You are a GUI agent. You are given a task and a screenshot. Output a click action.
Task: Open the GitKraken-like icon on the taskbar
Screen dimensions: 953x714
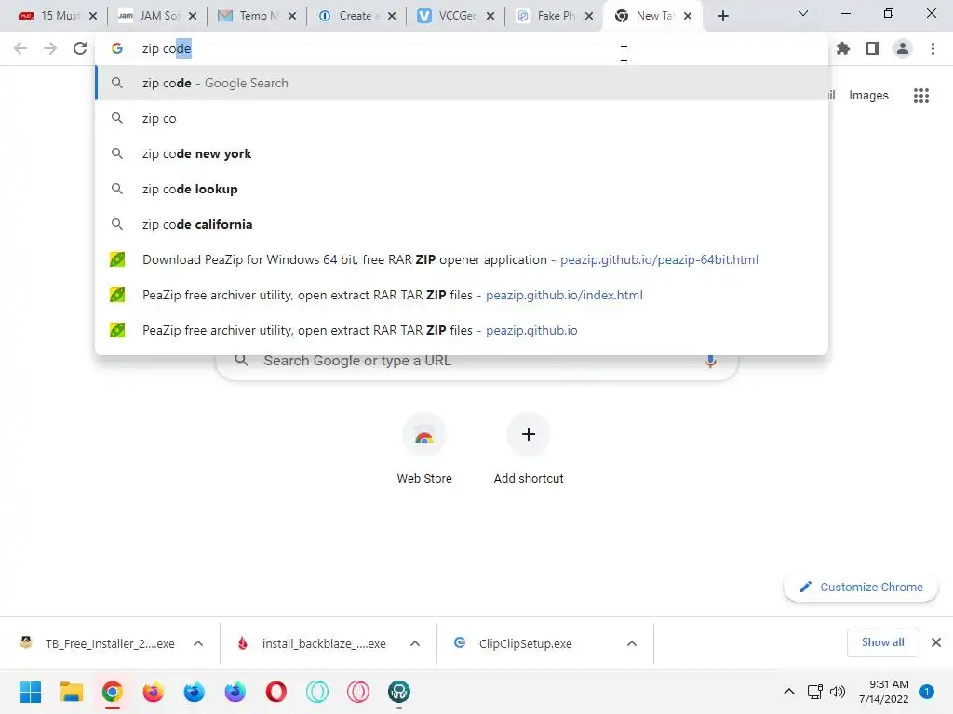(399, 692)
